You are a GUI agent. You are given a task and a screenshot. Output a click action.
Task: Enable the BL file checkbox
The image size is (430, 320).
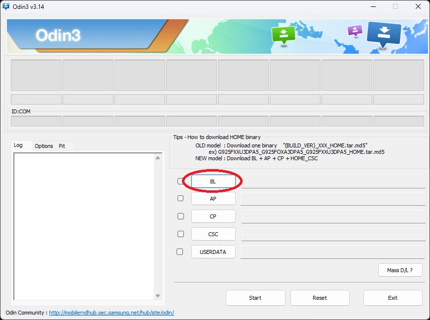coord(180,181)
